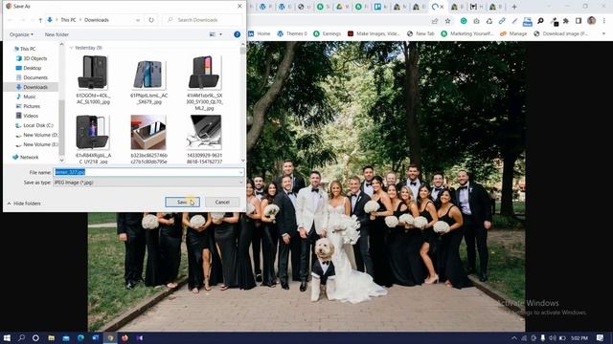The image size is (613, 344).
Task: Open the view options dropdown arrow
Action: (220, 34)
